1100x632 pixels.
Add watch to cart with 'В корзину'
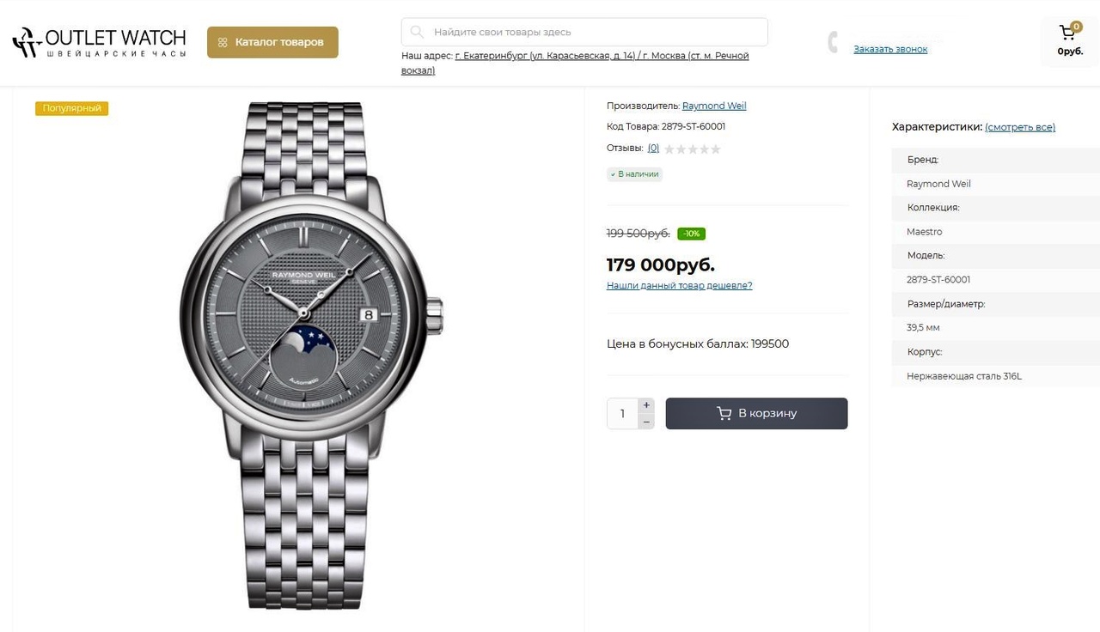click(x=756, y=413)
